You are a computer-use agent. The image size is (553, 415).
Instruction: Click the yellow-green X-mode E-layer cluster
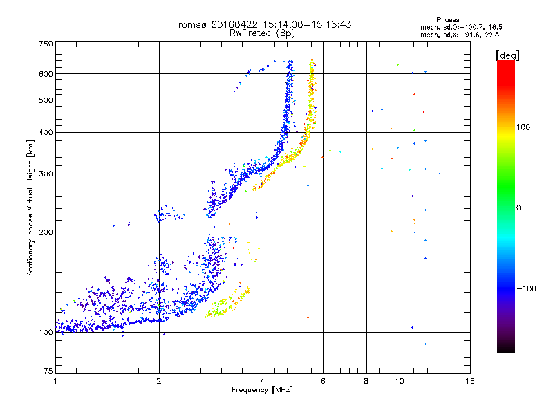click(227, 303)
